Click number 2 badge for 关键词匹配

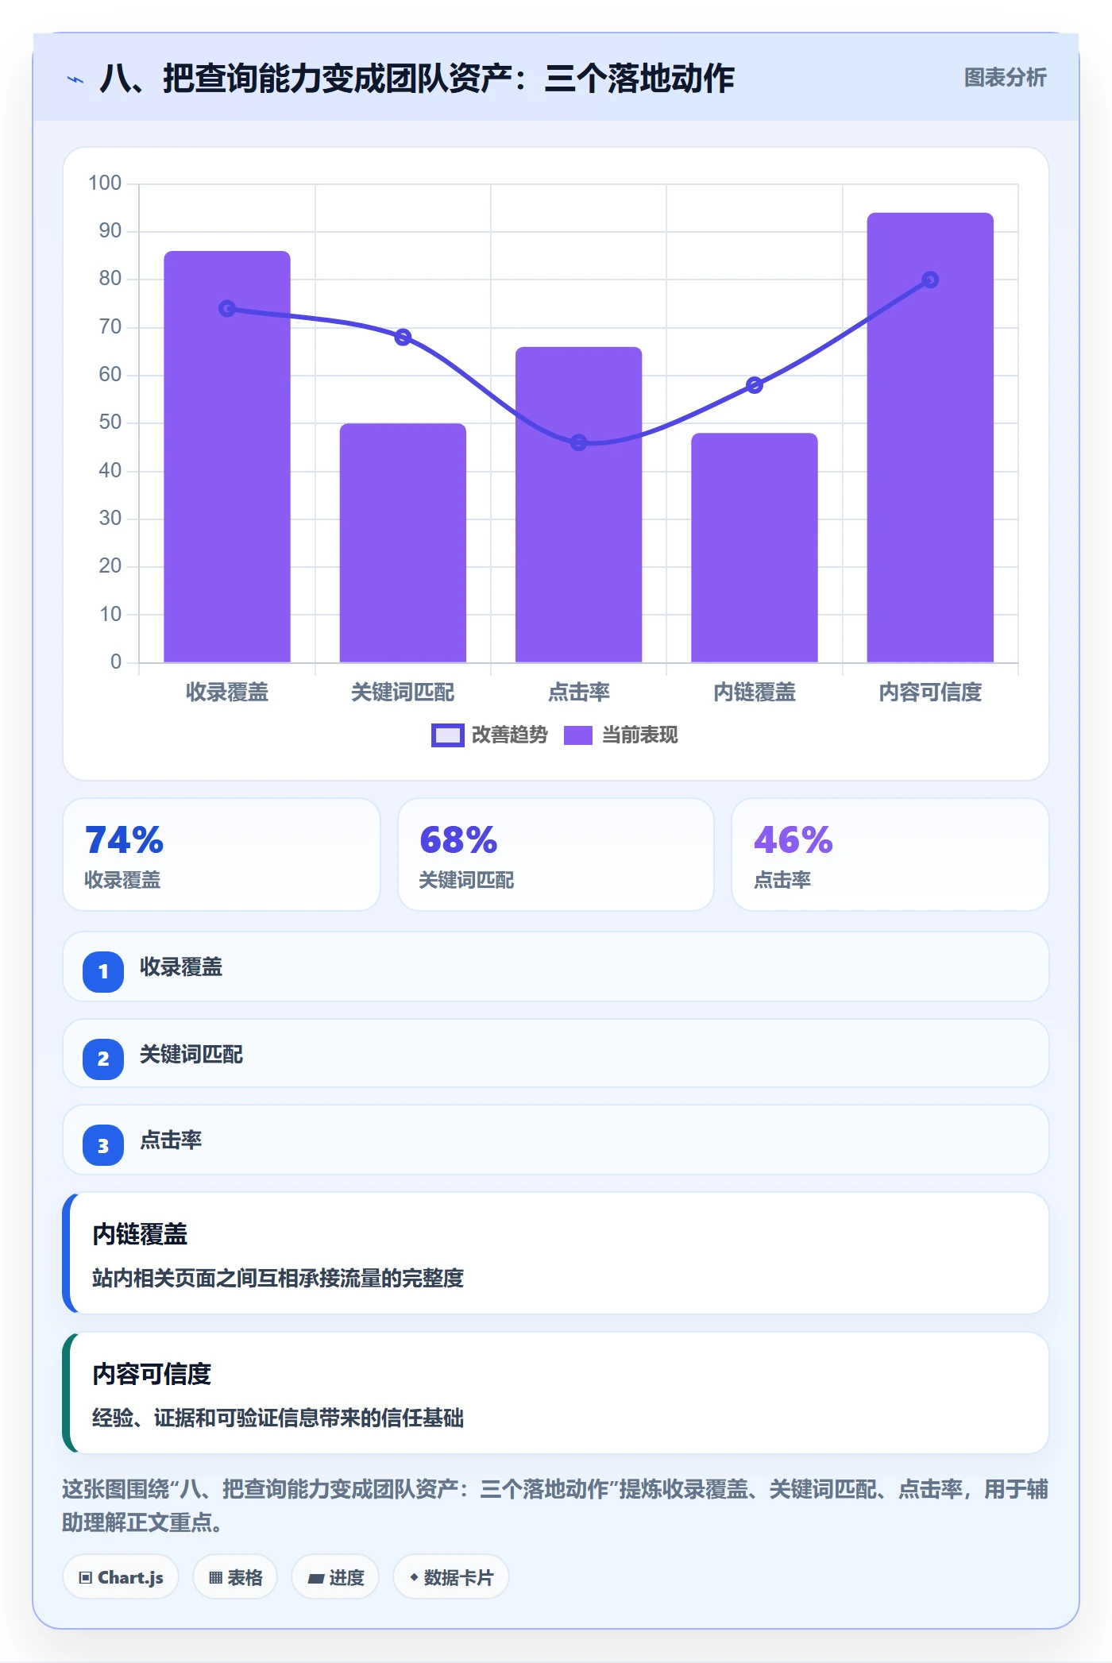coord(103,1059)
